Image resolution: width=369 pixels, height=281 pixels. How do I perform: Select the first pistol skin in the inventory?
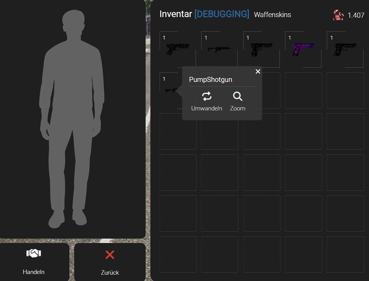177,49
